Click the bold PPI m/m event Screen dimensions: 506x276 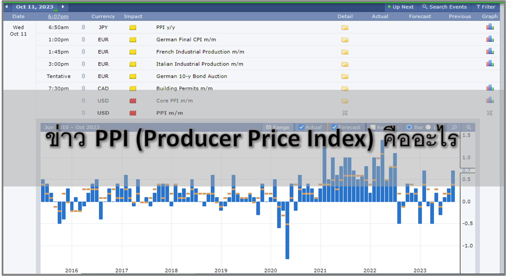tap(169, 113)
